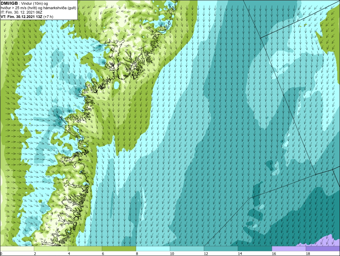Screen dimensions: 340x256
Task: Click the 14–16 m/s dark teal swatch
Action: [255, 249]
